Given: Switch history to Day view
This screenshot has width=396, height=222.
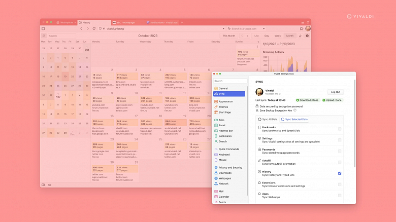Looking at the screenshot, I should click(267, 36).
